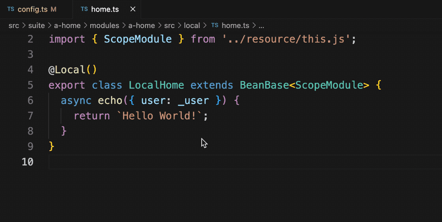This screenshot has height=222, width=442.
Task: Click the M modified badge on config.ts tab
Action: [x=54, y=9]
